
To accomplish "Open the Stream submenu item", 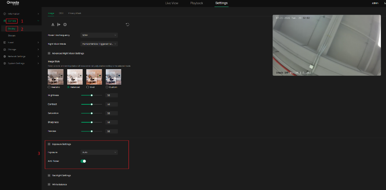I will tap(12, 36).
